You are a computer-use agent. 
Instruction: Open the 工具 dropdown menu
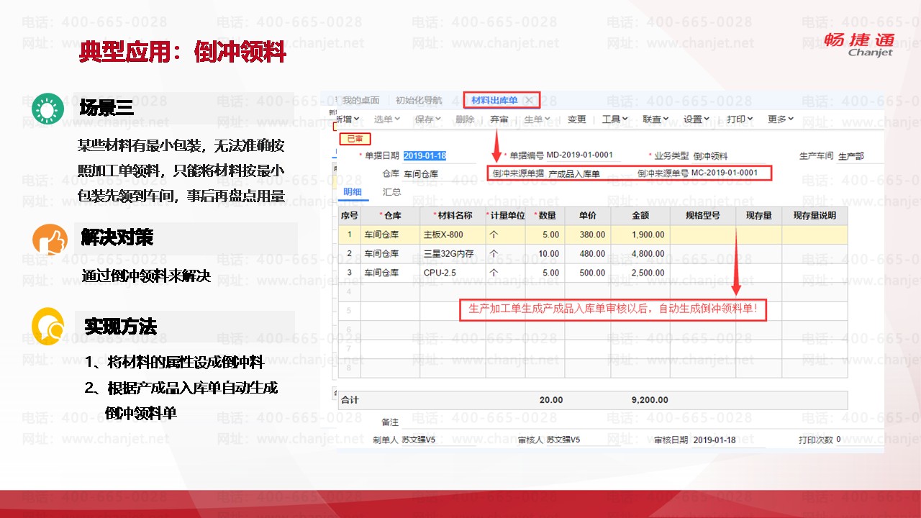[x=615, y=119]
